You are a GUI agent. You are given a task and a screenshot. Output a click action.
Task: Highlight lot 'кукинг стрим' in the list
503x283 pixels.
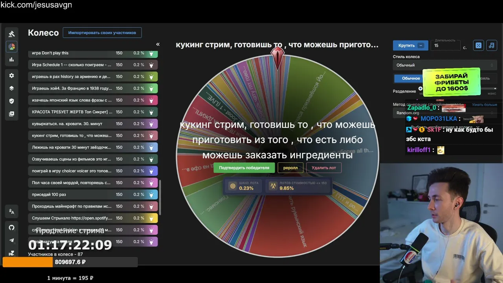coord(151,136)
